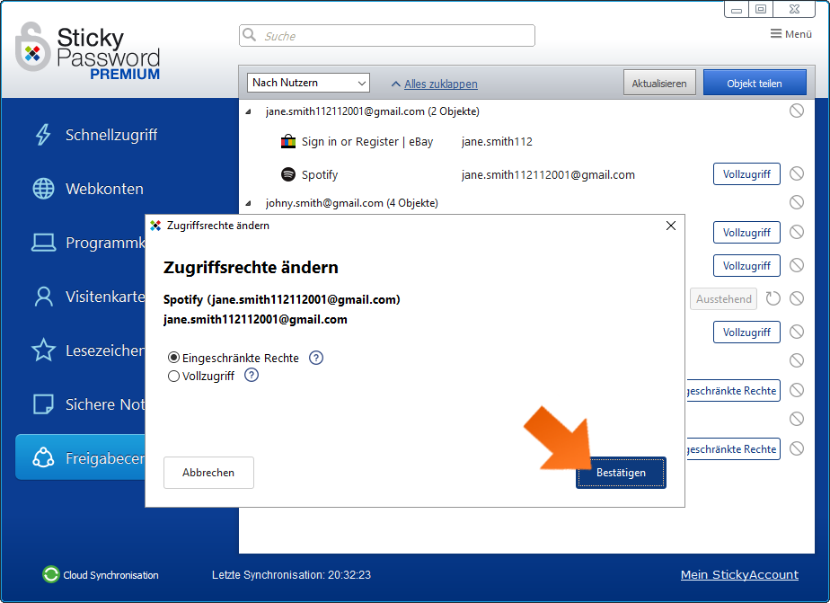Click the eBay shopping bag icon
The height and width of the screenshot is (603, 830).
tap(288, 141)
